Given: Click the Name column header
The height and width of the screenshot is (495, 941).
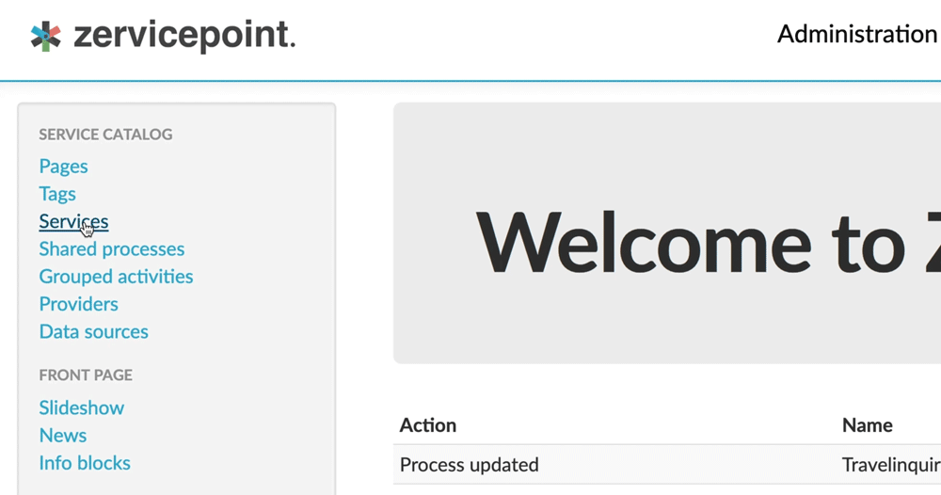Looking at the screenshot, I should (867, 425).
